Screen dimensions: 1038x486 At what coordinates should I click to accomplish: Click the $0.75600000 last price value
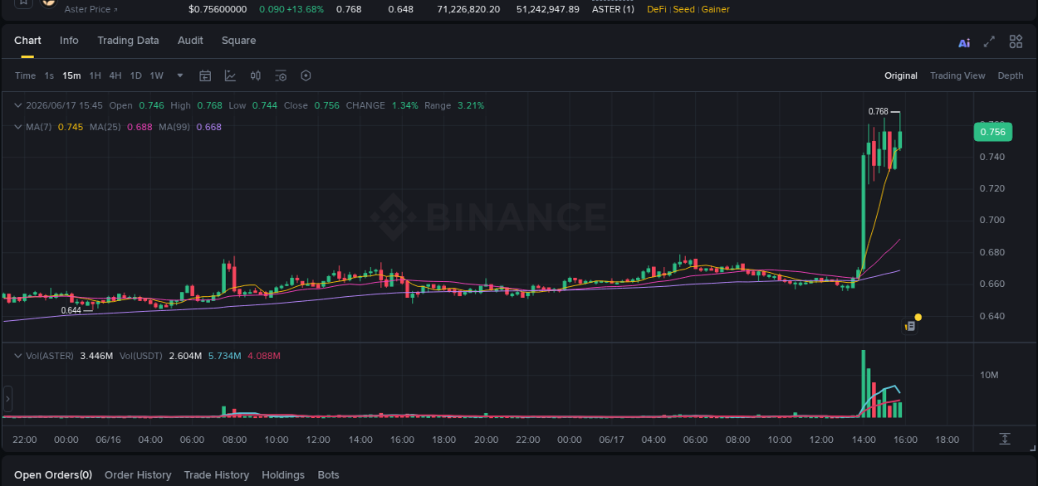pyautogui.click(x=218, y=9)
